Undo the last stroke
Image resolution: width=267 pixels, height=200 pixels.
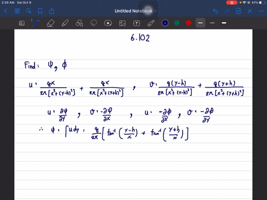click(215, 11)
